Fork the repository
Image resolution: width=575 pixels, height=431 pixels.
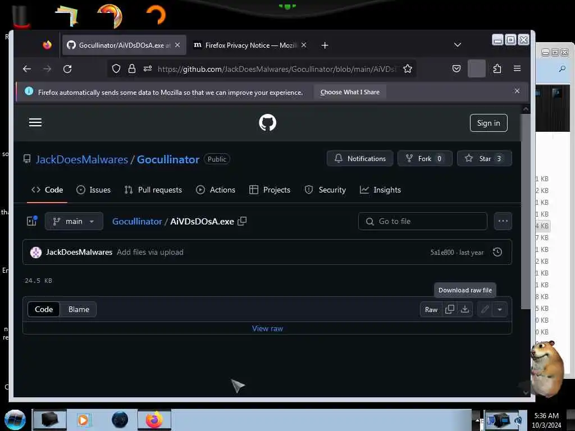click(425, 159)
